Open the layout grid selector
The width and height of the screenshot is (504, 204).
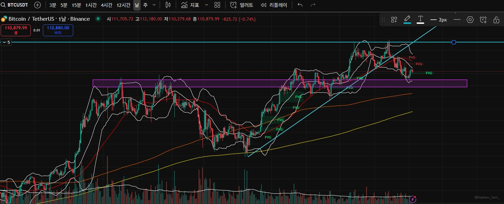click(x=217, y=5)
